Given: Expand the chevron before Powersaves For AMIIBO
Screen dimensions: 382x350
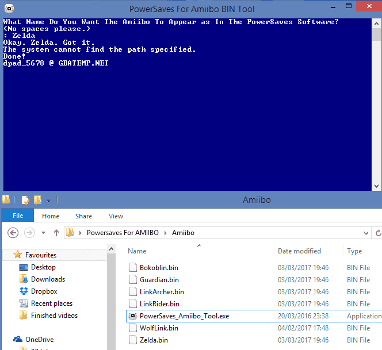Looking at the screenshot, I should pyautogui.click(x=81, y=233).
